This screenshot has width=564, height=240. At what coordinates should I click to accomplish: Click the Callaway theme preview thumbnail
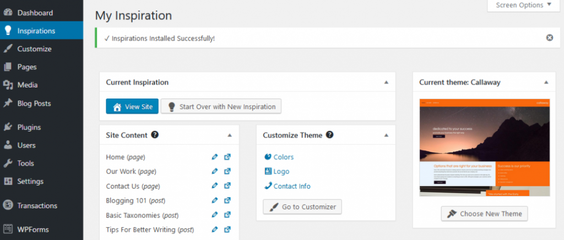485,148
